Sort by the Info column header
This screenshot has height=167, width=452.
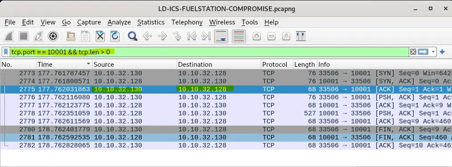[384, 65]
